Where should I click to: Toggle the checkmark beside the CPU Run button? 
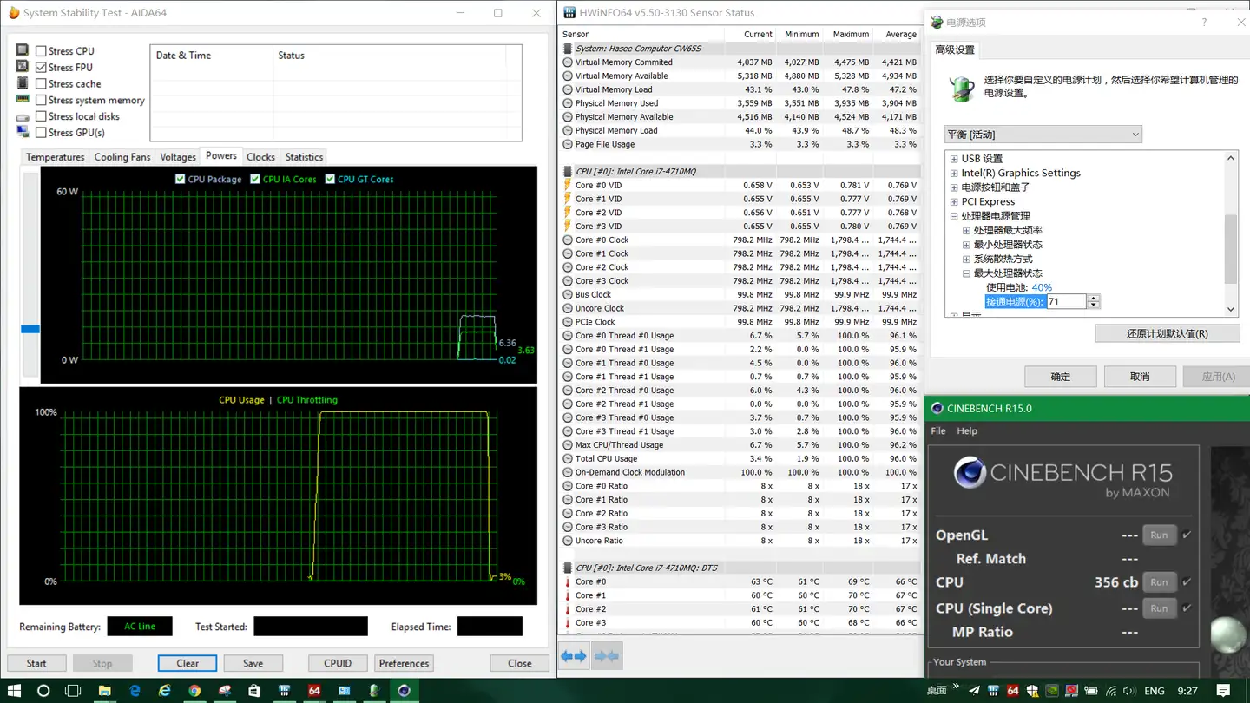[1187, 581]
